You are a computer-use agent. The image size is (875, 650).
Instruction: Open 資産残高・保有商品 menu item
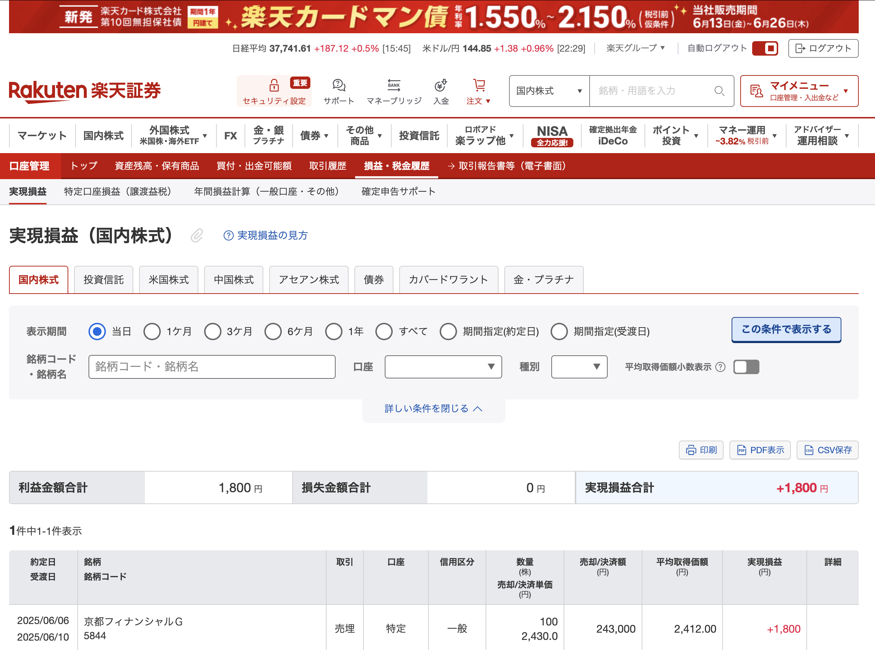[157, 166]
